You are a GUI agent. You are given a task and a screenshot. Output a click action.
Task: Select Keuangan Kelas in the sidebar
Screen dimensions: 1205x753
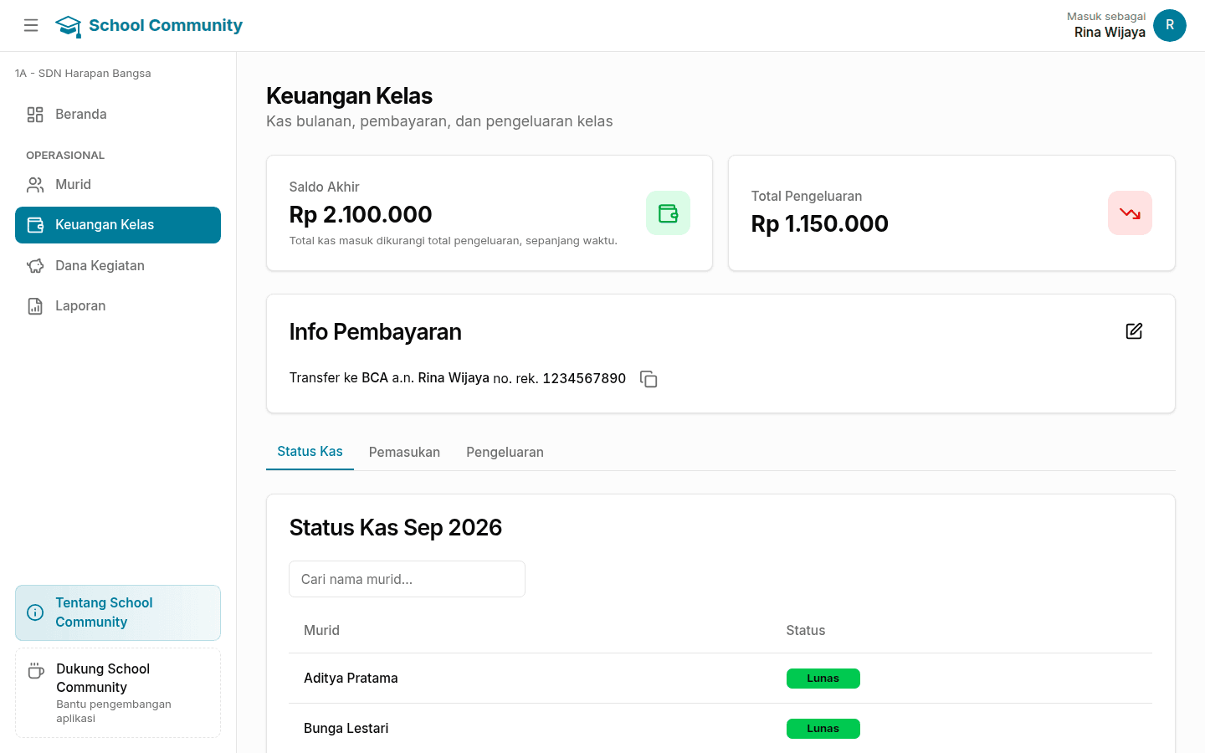(118, 225)
